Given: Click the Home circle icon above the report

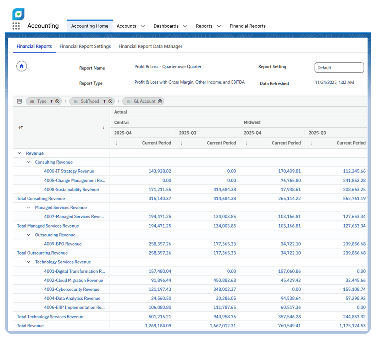Looking at the screenshot, I should pyautogui.click(x=22, y=66).
